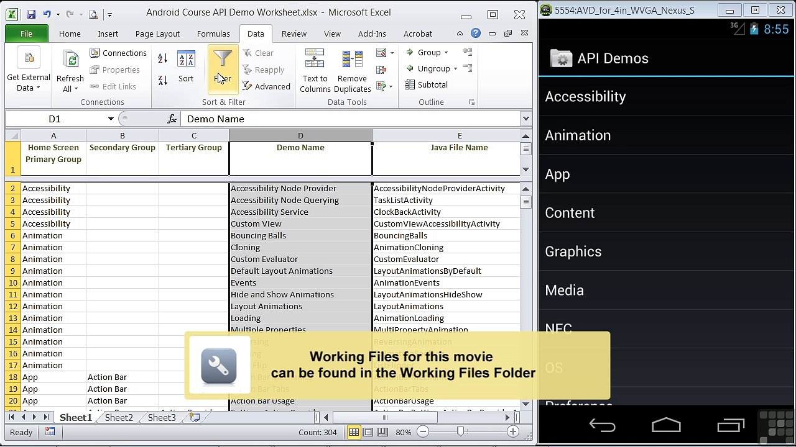Switch to Page Layout view in status bar
Image resolution: width=796 pixels, height=447 pixels.
pyautogui.click(x=368, y=432)
